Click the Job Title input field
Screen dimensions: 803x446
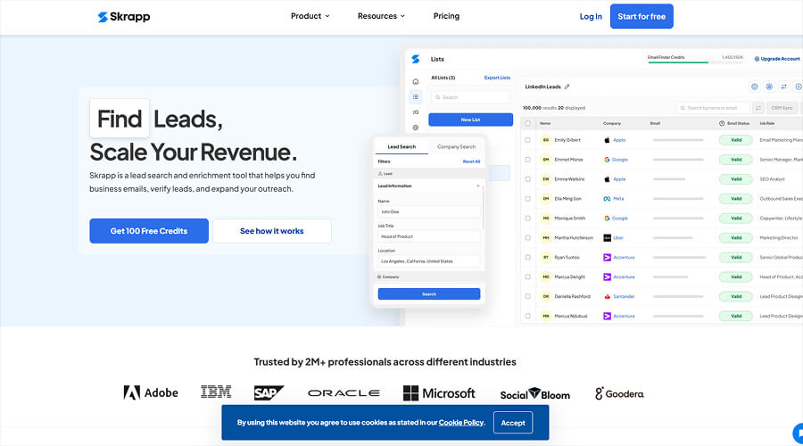pyautogui.click(x=428, y=236)
